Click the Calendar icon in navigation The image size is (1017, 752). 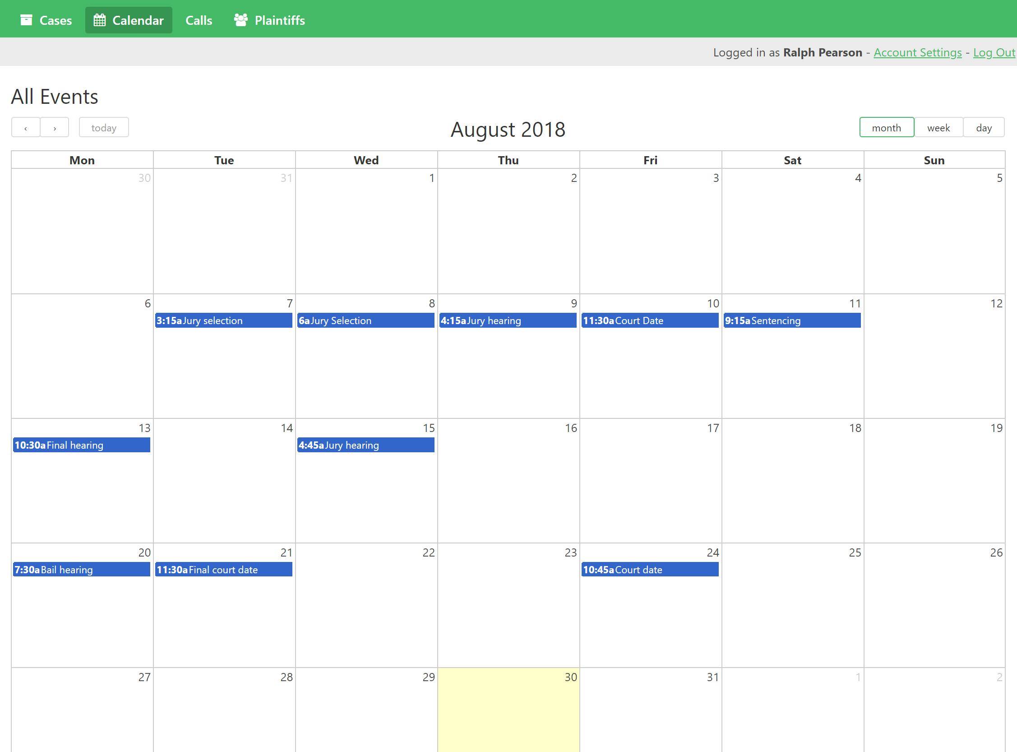(100, 20)
